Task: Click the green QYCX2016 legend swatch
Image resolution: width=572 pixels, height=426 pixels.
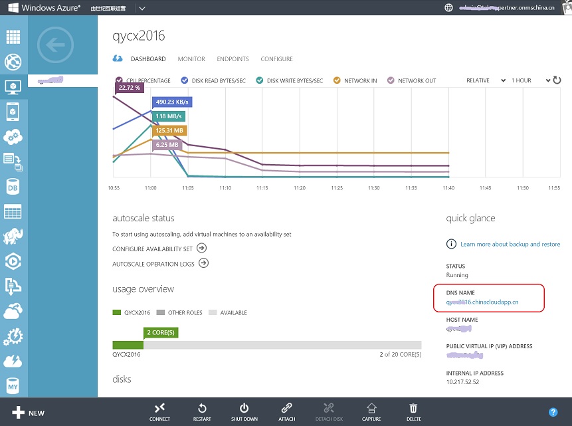Action: (x=117, y=312)
